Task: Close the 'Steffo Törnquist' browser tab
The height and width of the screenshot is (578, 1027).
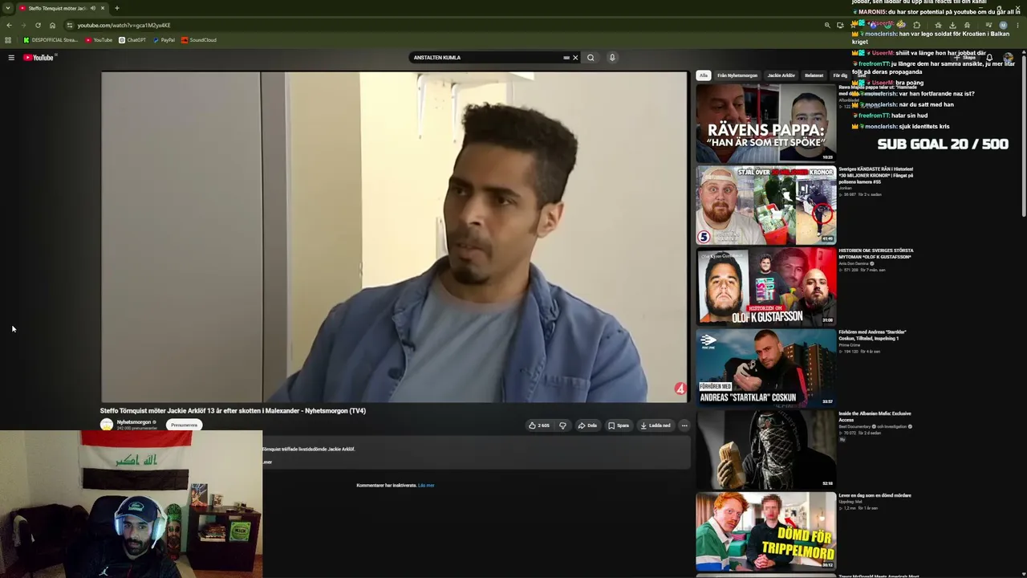Action: point(103,8)
